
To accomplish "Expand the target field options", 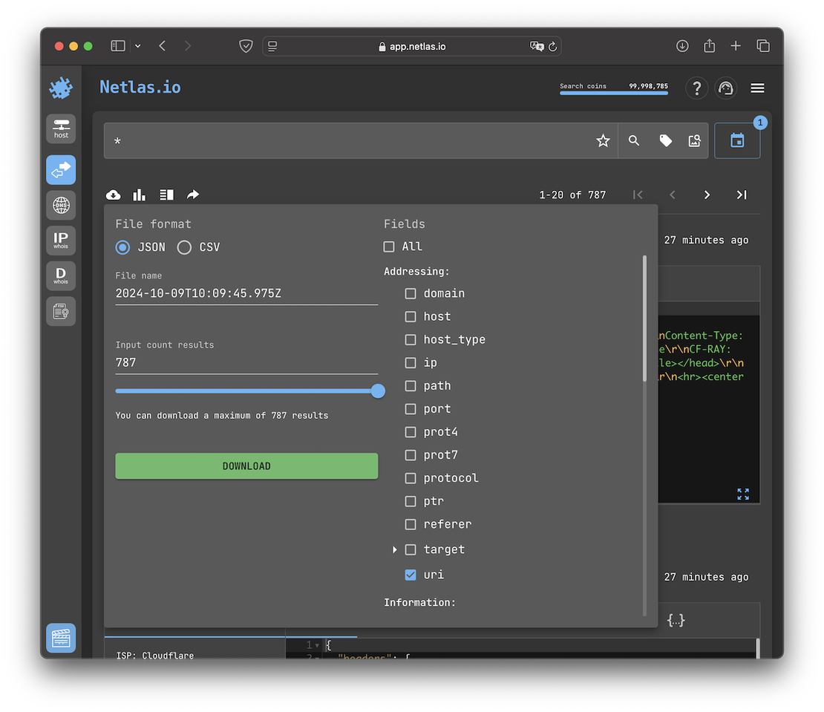I will (394, 549).
